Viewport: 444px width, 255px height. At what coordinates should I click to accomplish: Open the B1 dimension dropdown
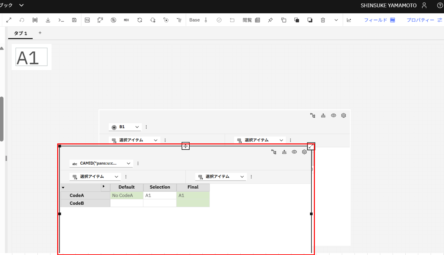click(x=125, y=127)
